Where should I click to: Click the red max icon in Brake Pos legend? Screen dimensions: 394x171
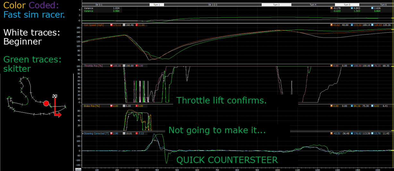(111, 106)
